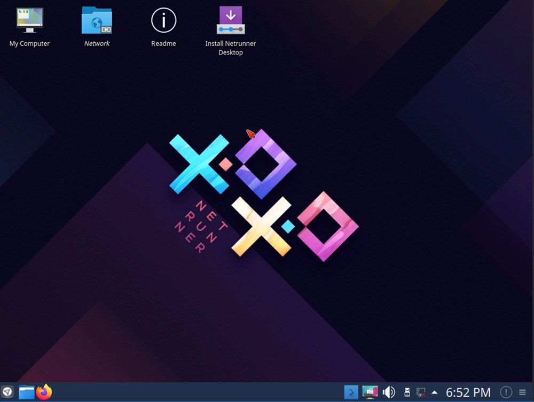Open the Netrunner application launcher menu
Screen dimensions: 534x402
coord(7,392)
